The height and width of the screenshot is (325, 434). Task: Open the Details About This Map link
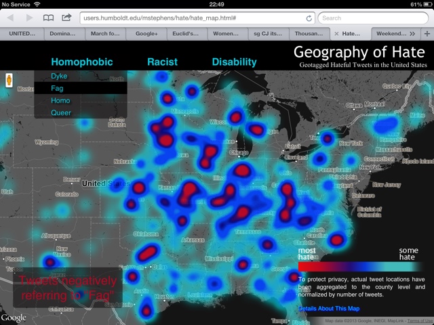[x=329, y=309]
